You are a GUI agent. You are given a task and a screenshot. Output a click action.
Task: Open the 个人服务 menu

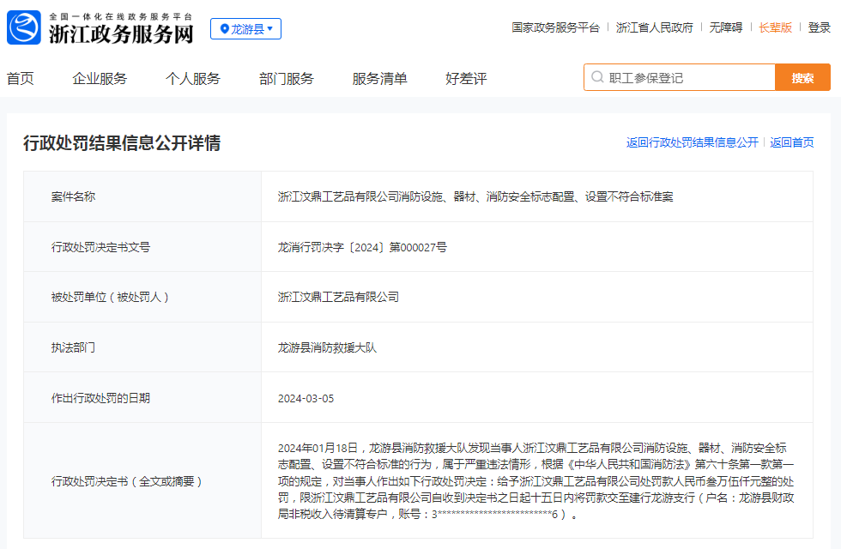pos(193,79)
